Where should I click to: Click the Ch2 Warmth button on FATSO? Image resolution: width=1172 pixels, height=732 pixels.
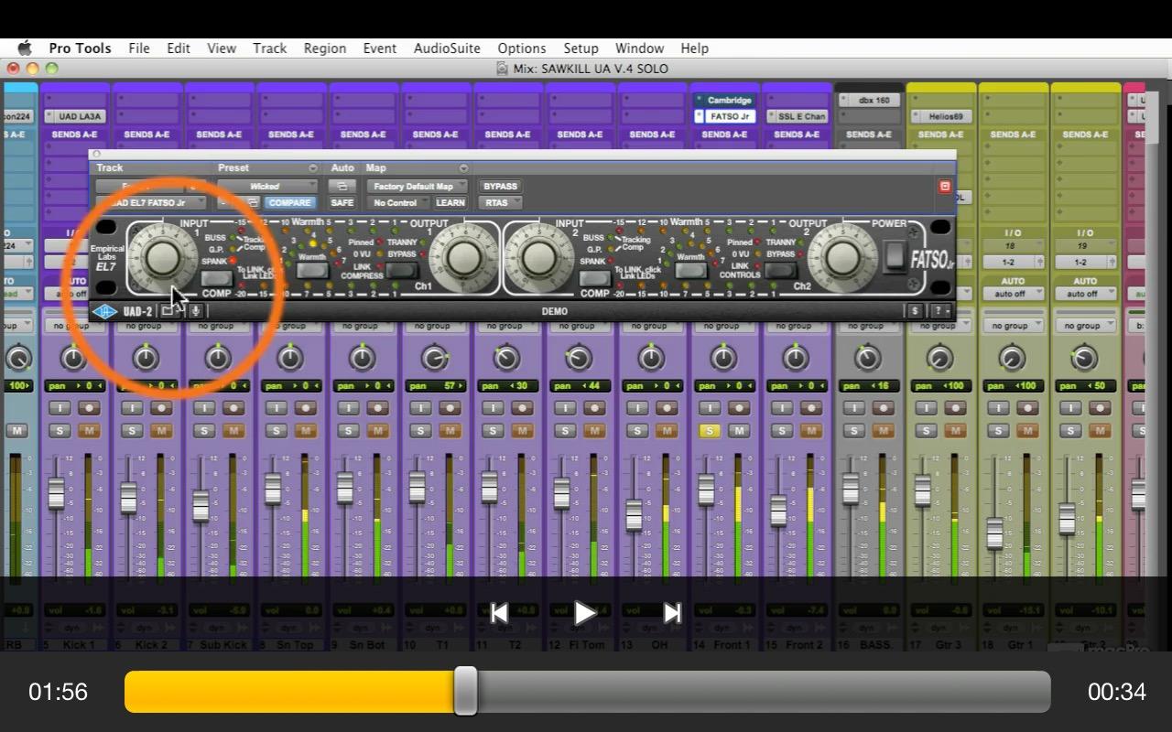691,270
